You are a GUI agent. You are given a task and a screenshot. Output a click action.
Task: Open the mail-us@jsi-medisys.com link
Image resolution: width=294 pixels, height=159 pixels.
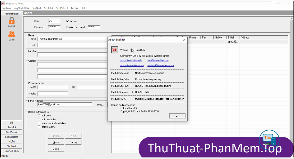click(x=161, y=65)
